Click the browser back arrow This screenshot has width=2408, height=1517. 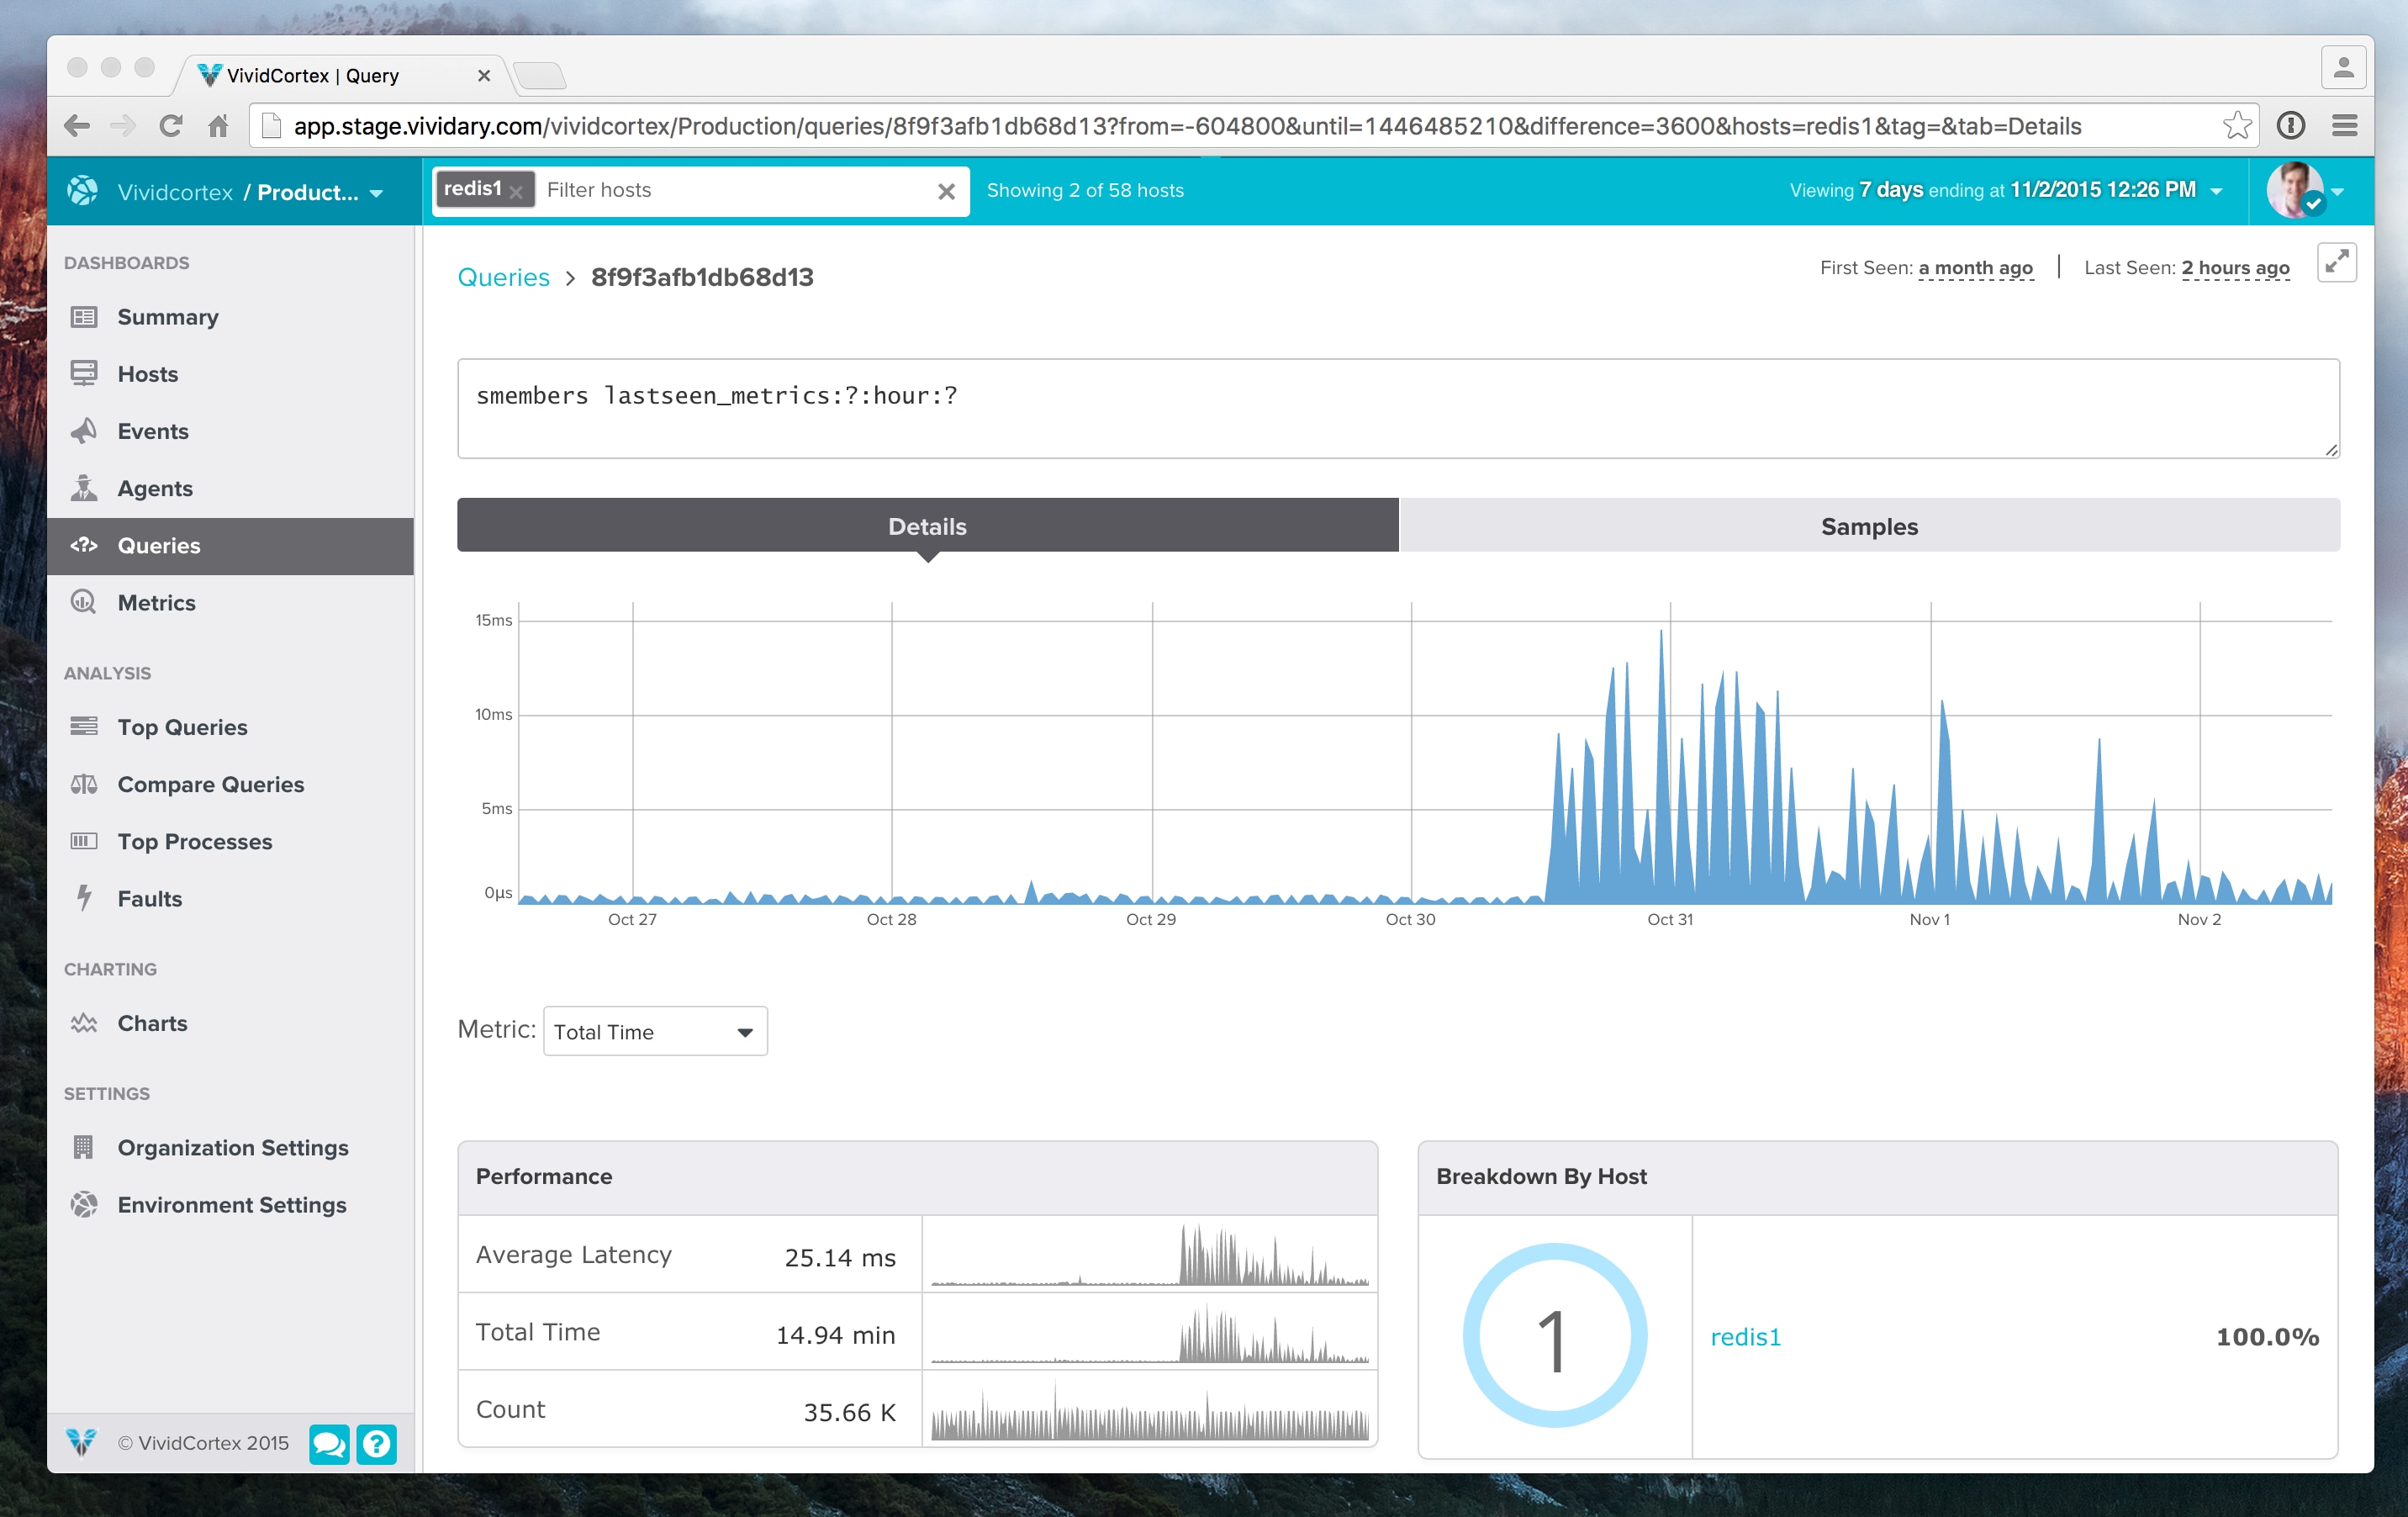[77, 126]
